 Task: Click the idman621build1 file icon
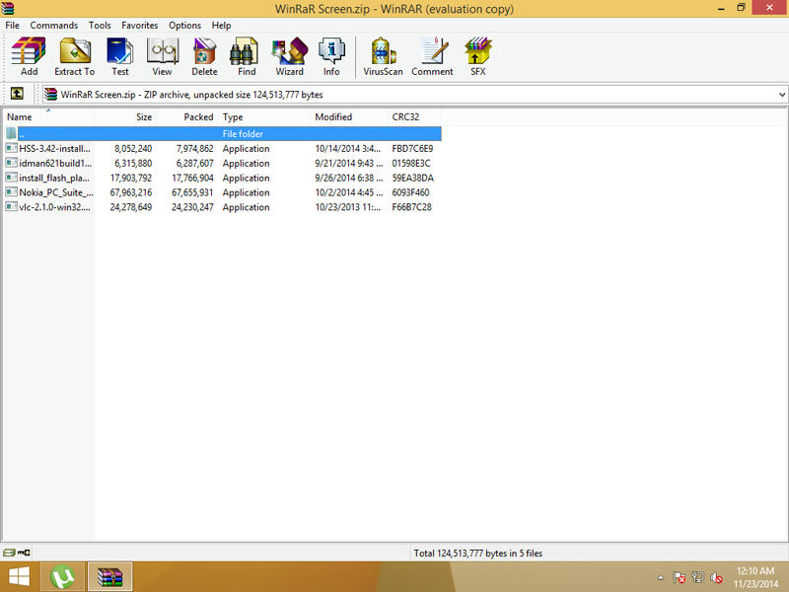point(11,163)
